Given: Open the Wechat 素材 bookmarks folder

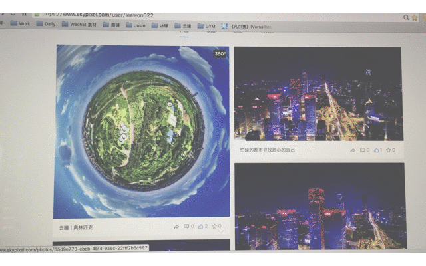Looking at the screenshot, I should 79,24.
